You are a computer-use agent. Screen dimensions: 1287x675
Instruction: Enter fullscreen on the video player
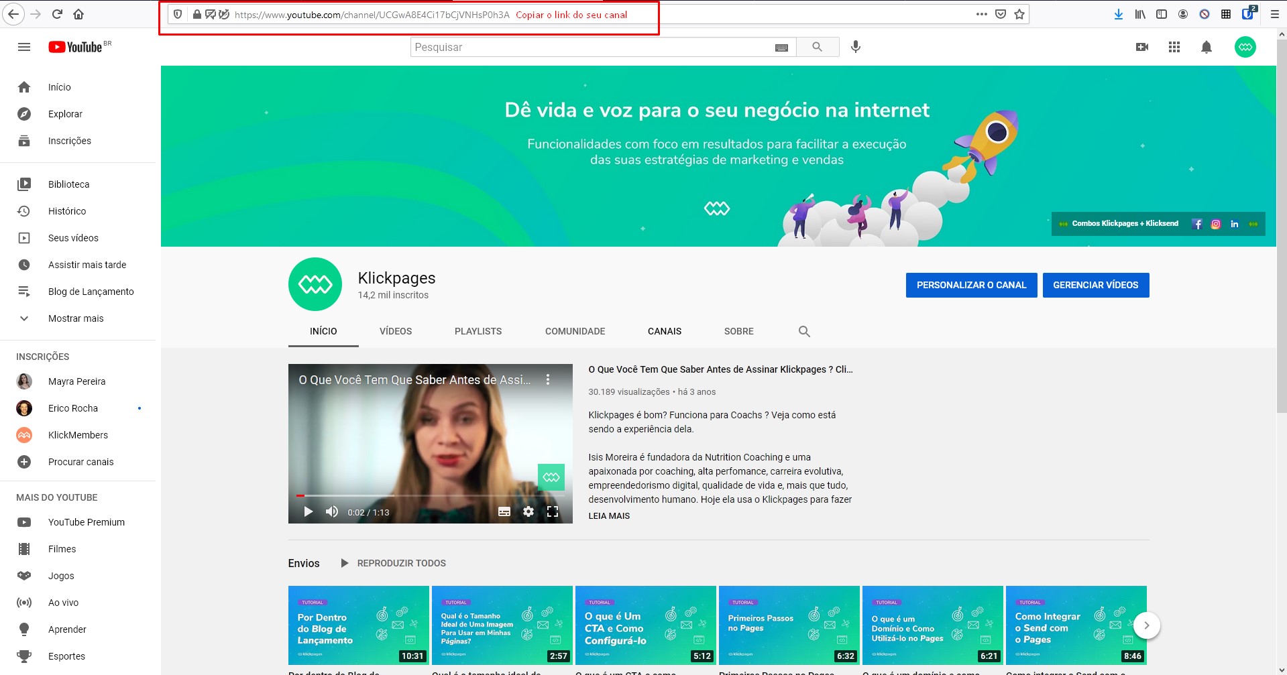click(553, 511)
